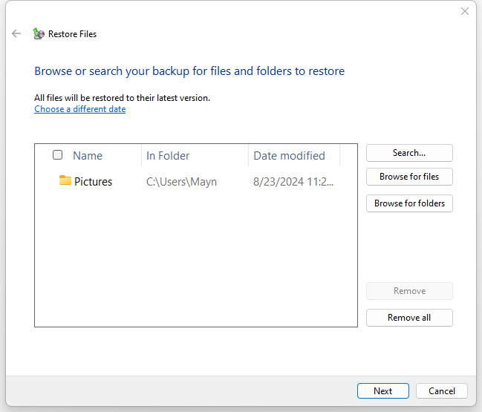Screen dimensions: 482x412
Task: Click the C:\Users\Mayn folder path
Action: click(181, 182)
